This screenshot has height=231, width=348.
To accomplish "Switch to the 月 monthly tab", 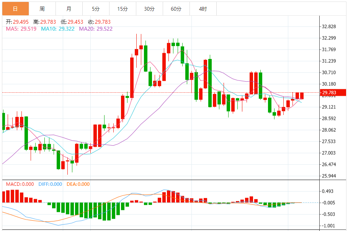I will pos(69,9).
